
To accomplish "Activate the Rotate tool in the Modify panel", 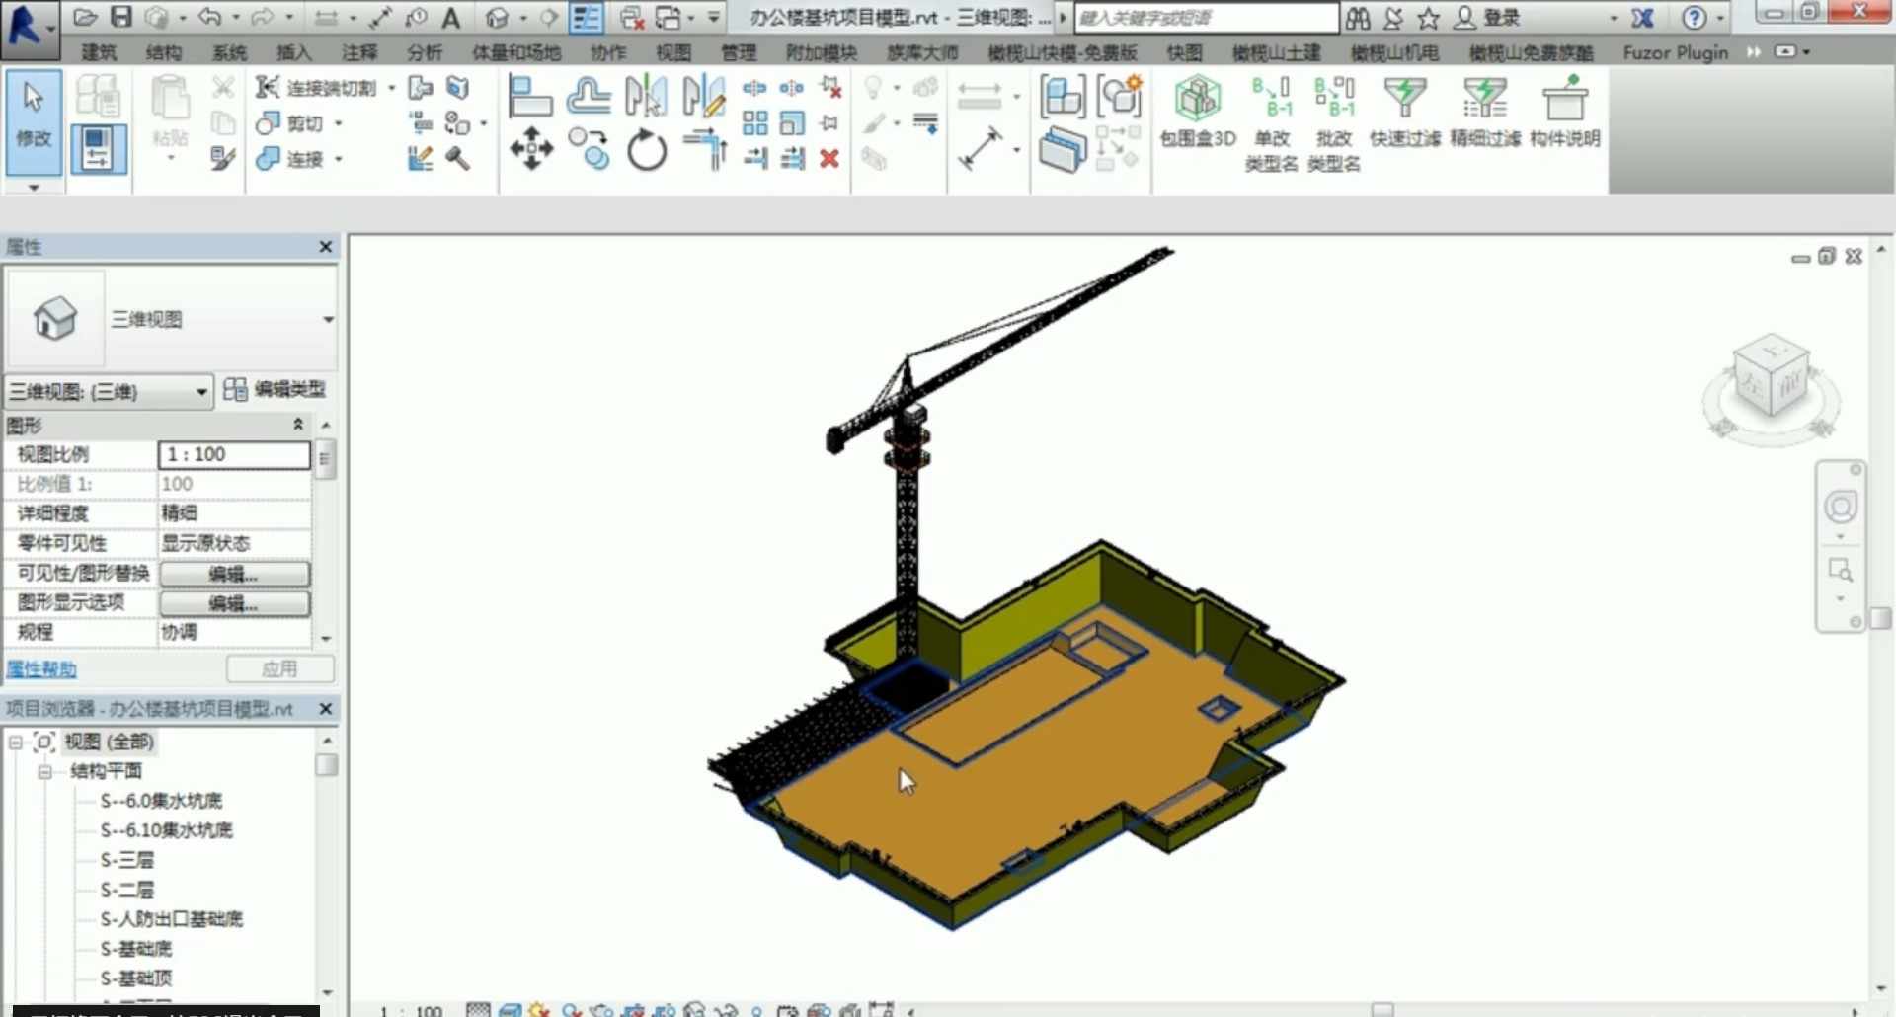I will [647, 150].
